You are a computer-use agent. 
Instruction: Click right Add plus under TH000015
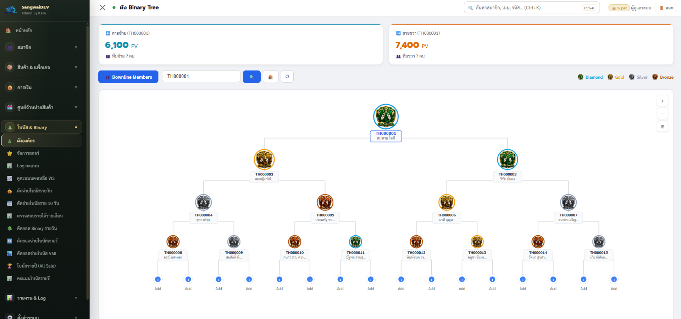pyautogui.click(x=614, y=279)
